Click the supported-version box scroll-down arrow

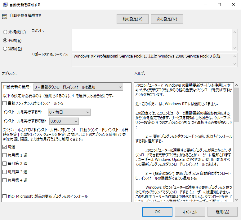click(x=234, y=64)
